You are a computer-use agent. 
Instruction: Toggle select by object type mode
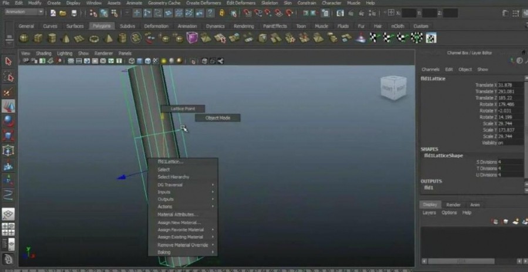pos(104,13)
